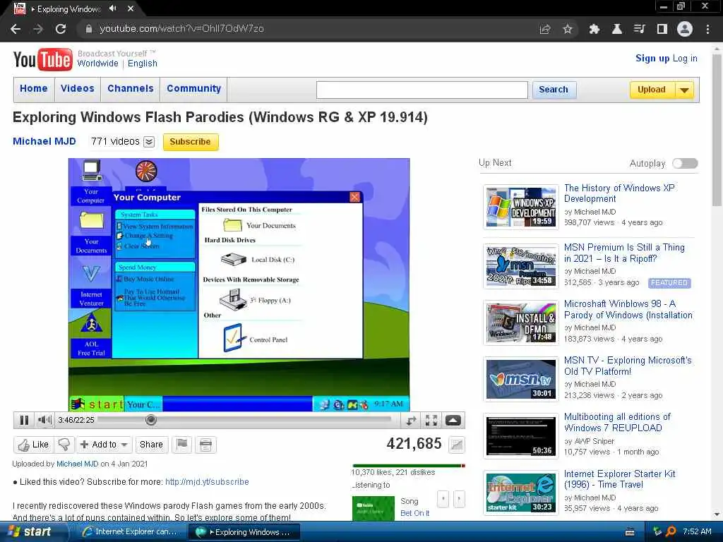The width and height of the screenshot is (723, 542).
Task: Open media control playlist icon
Action: click(x=639, y=29)
